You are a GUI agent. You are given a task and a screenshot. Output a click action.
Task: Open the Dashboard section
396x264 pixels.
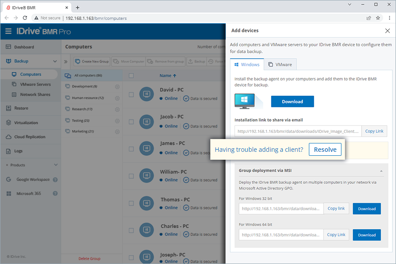[x=24, y=47]
